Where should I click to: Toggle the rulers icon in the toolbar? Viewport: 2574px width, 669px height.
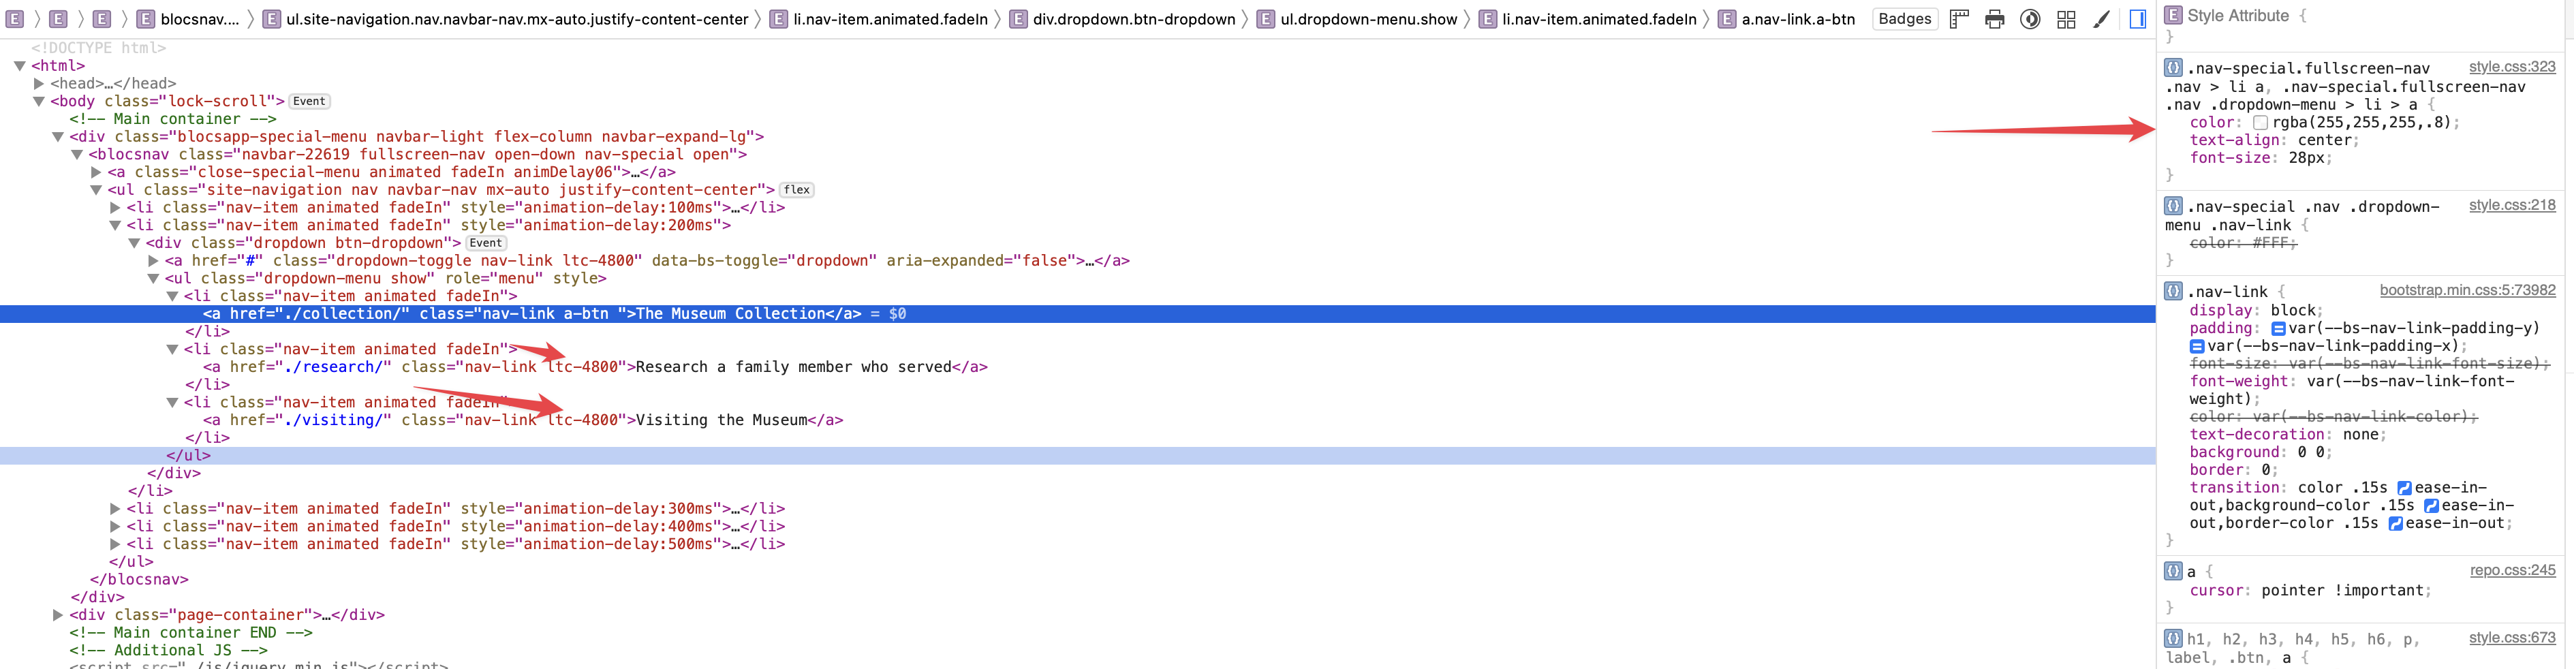click(1959, 19)
